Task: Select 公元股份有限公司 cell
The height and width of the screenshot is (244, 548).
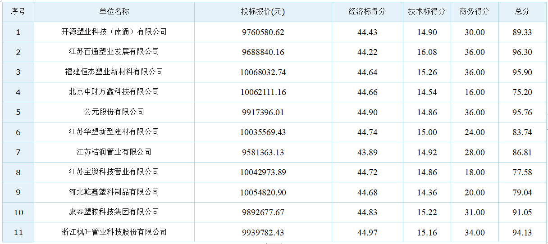Action: point(114,112)
